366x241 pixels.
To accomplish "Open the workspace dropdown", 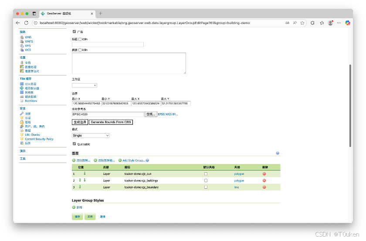I will pos(85,85).
